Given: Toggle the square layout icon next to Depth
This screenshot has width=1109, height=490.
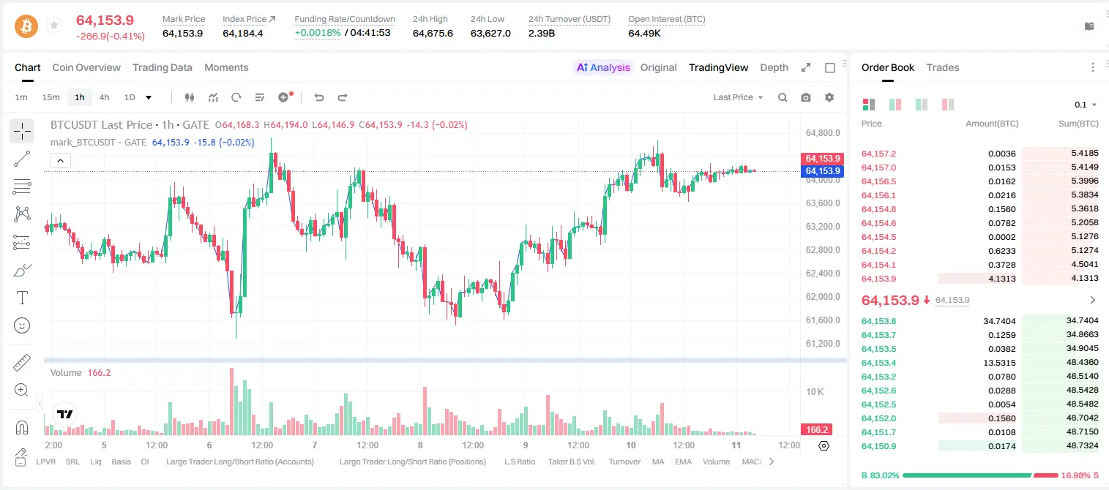Looking at the screenshot, I should 830,67.
